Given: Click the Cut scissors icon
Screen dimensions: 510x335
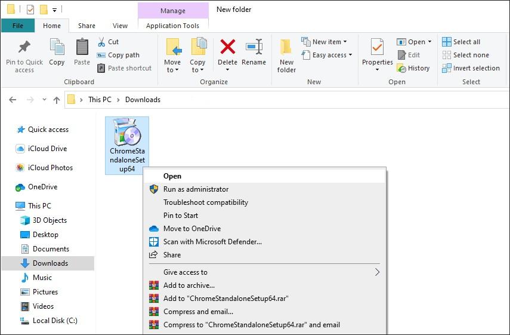Looking at the screenshot, I should click(101, 42).
